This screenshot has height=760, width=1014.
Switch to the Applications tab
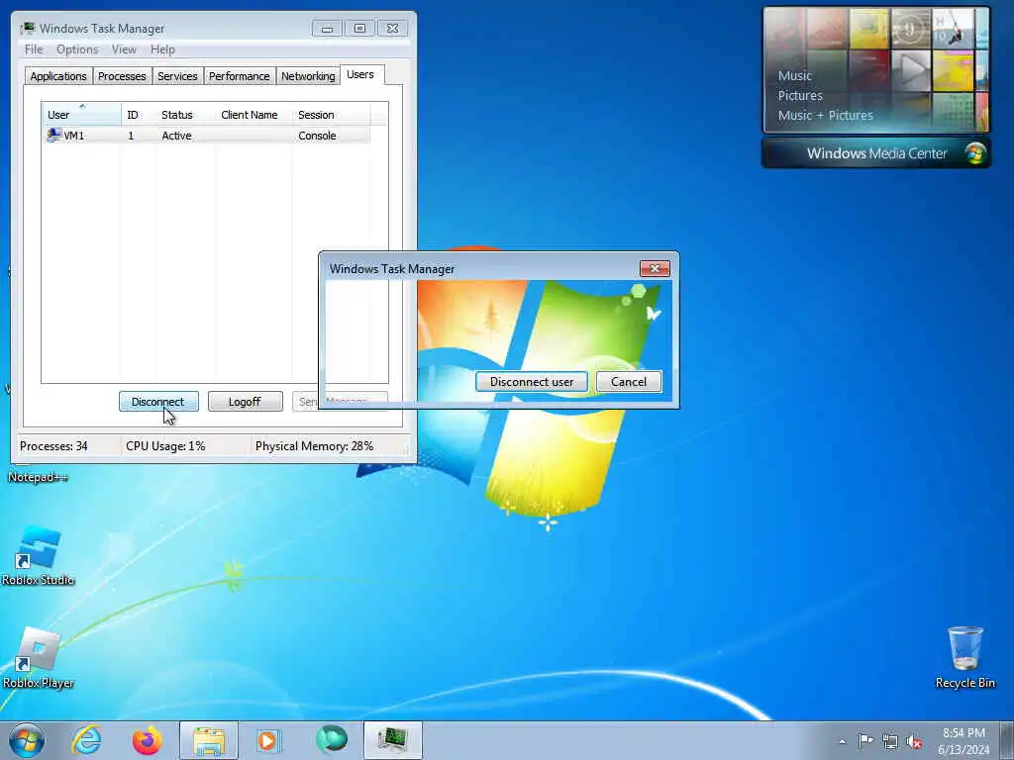click(x=58, y=76)
